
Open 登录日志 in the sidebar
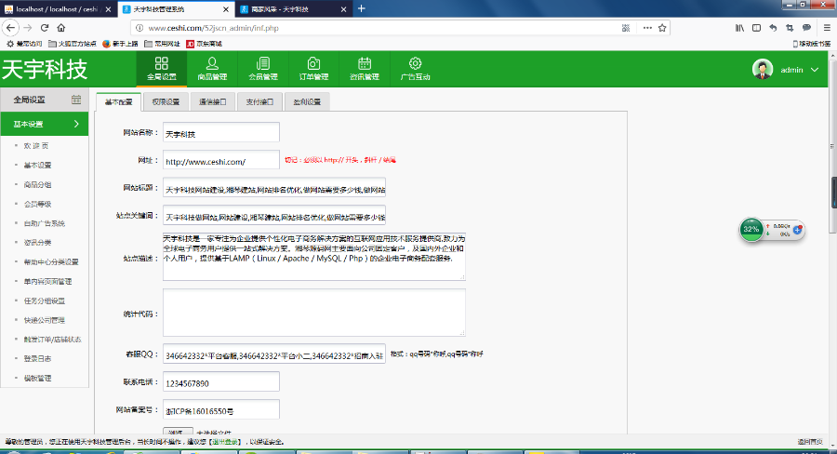pos(37,358)
